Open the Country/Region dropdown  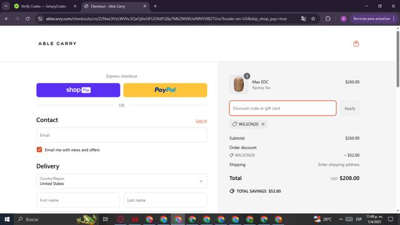122,181
